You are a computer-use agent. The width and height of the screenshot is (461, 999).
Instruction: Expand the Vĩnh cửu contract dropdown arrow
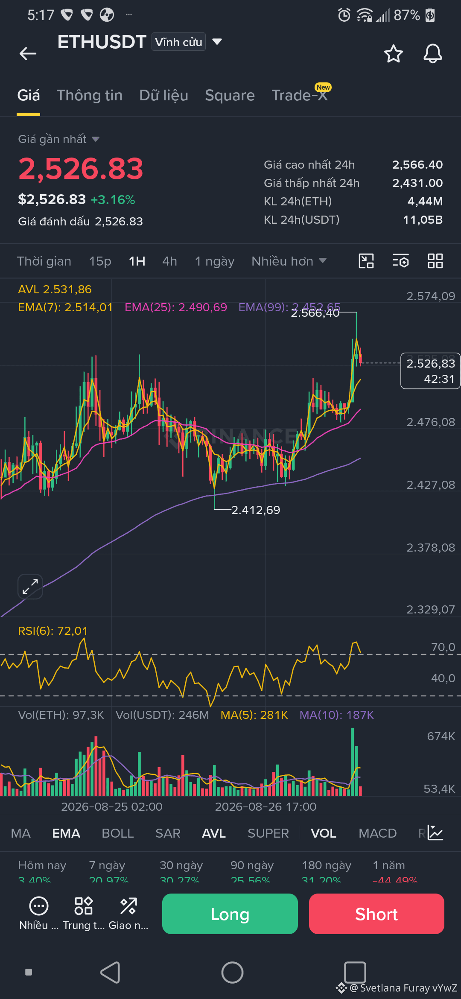point(217,42)
